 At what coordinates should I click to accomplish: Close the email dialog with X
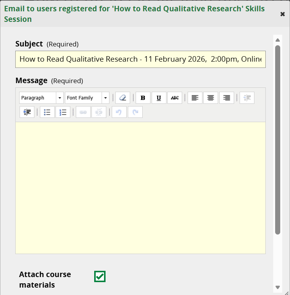(x=283, y=14)
